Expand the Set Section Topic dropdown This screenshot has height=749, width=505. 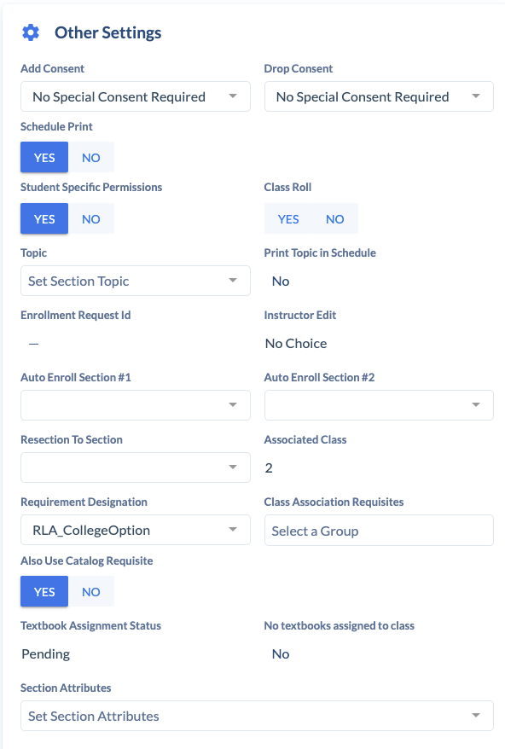136,281
